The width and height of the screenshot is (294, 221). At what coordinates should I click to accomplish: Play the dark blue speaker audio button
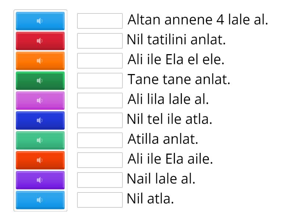[40, 120]
